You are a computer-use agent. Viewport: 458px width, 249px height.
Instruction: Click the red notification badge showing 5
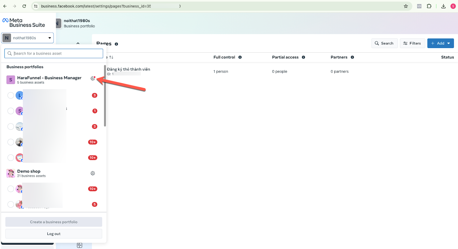(94, 204)
